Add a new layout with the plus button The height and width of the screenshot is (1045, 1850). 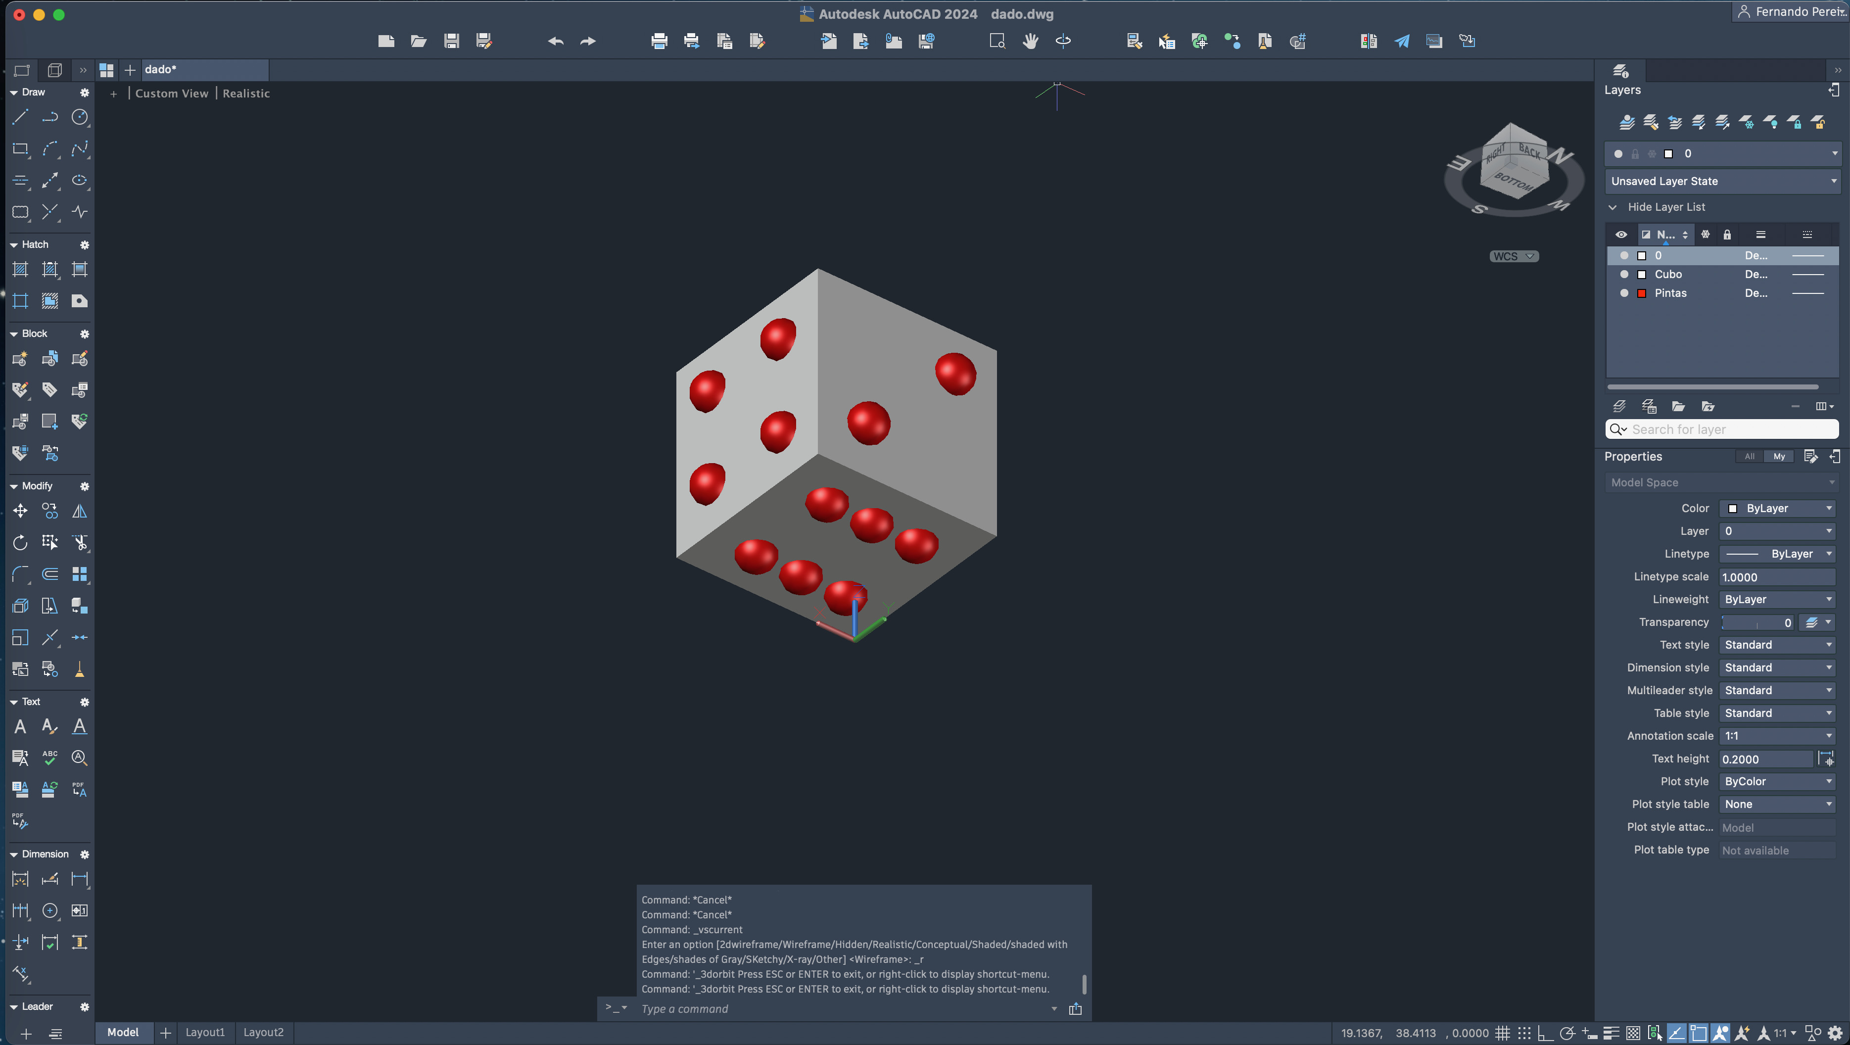point(166,1033)
